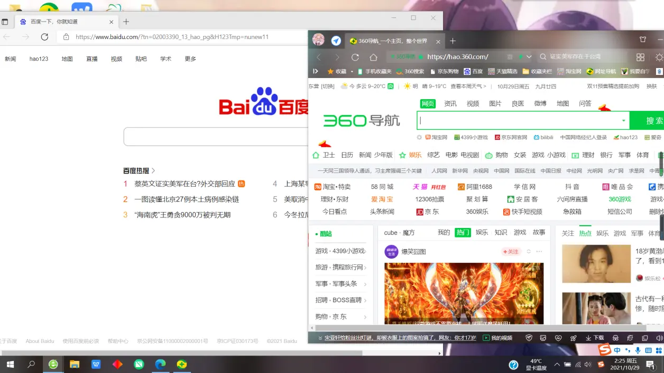Open File Explorer from the taskbar
This screenshot has width=664, height=373.
point(75,364)
